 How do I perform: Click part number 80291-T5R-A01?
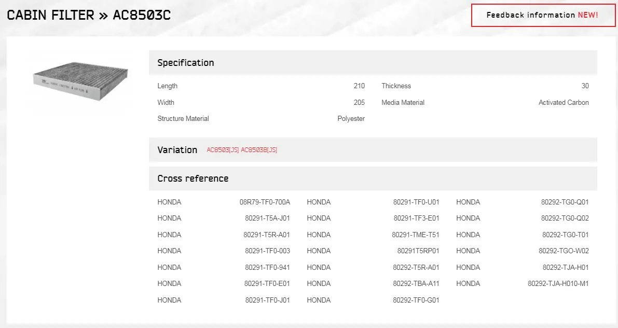click(x=267, y=235)
